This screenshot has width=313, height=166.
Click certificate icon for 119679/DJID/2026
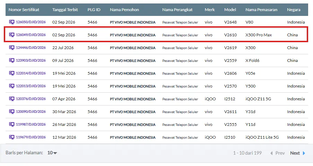point(12,137)
